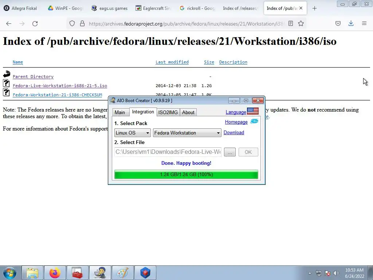
Task: Show hidden tray icons arrow
Action: coord(310,273)
